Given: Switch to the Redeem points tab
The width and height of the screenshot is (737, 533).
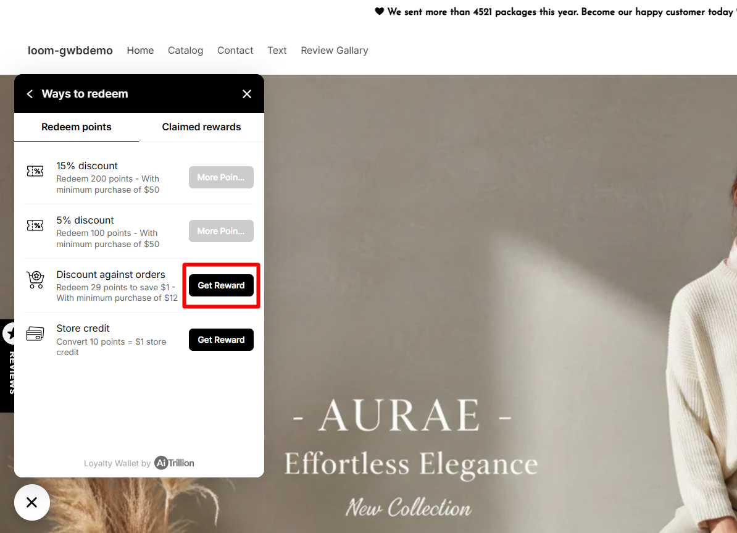Looking at the screenshot, I should 76,127.
